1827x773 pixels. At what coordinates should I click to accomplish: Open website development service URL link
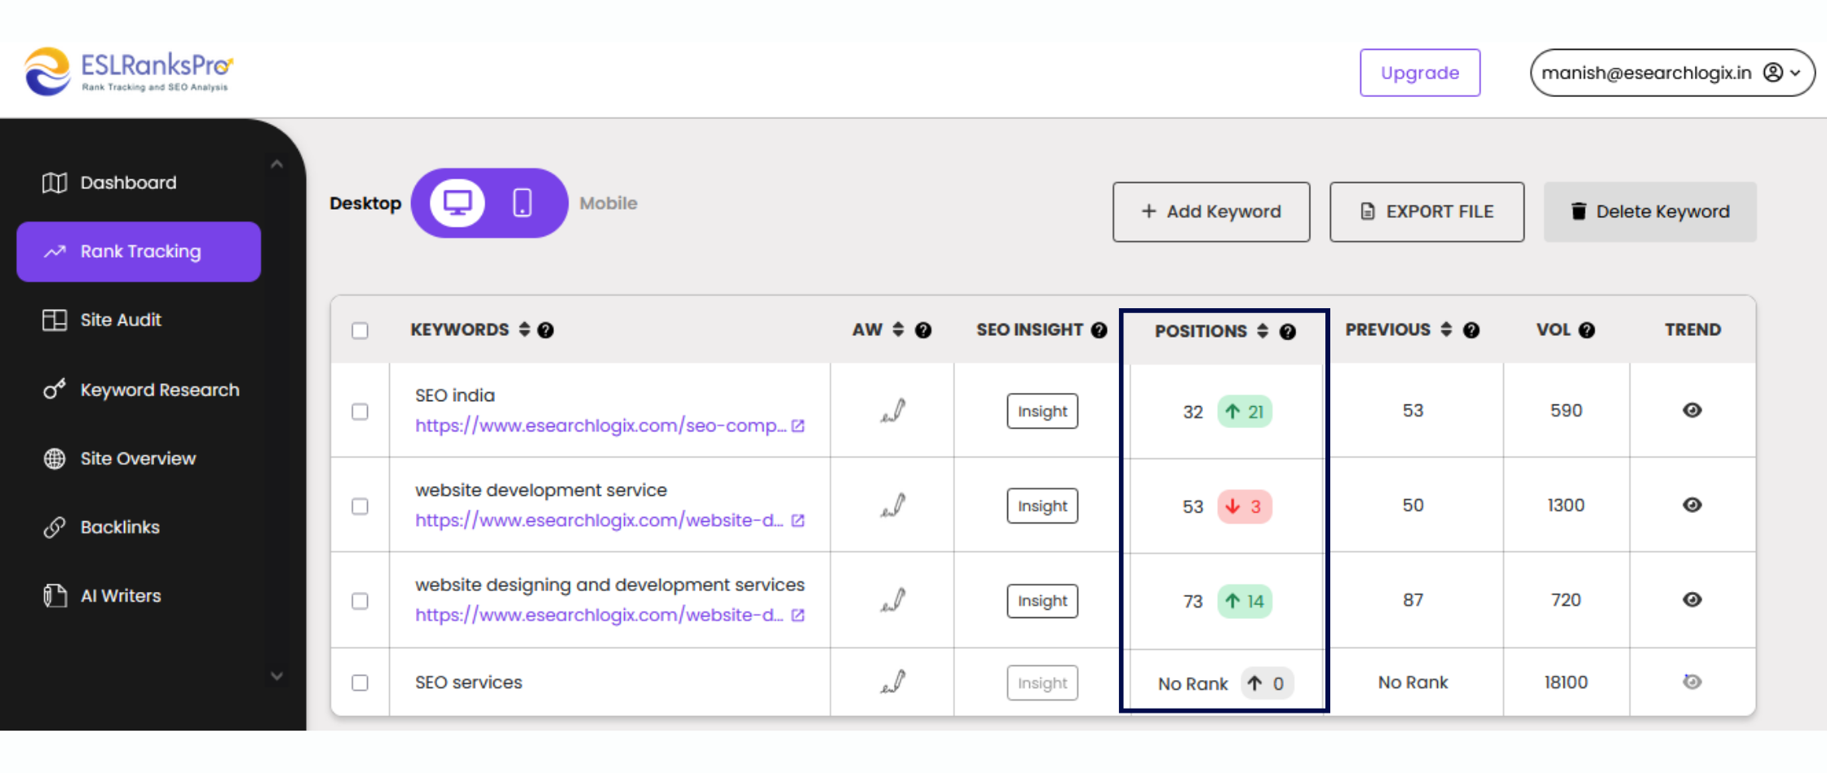coord(599,520)
